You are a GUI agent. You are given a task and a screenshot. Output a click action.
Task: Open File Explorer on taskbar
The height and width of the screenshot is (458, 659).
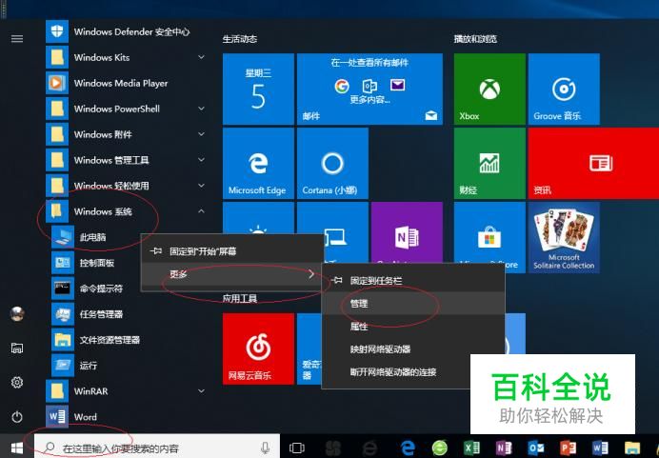632,448
